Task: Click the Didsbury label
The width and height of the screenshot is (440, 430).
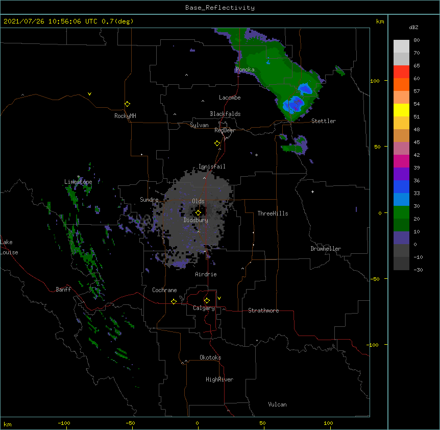Action: (196, 220)
